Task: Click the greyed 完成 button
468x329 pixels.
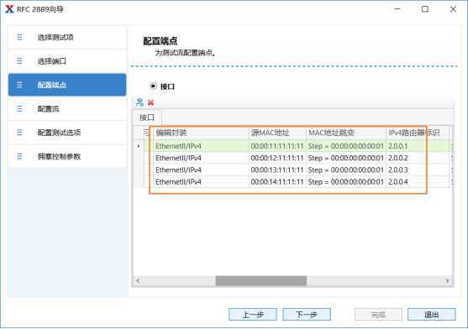Action: (x=378, y=315)
